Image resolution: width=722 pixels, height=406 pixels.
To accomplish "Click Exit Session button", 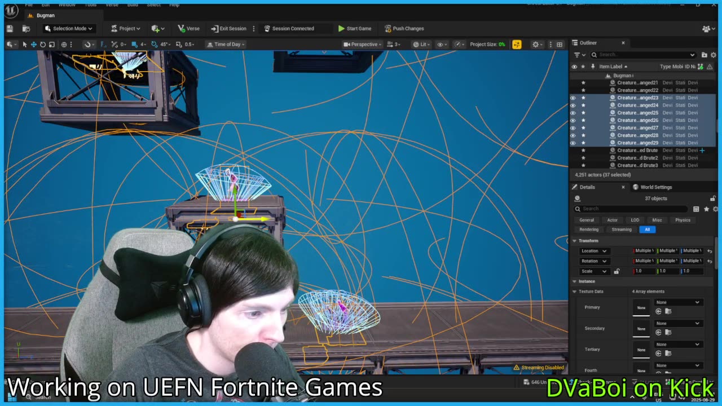I will tap(228, 28).
